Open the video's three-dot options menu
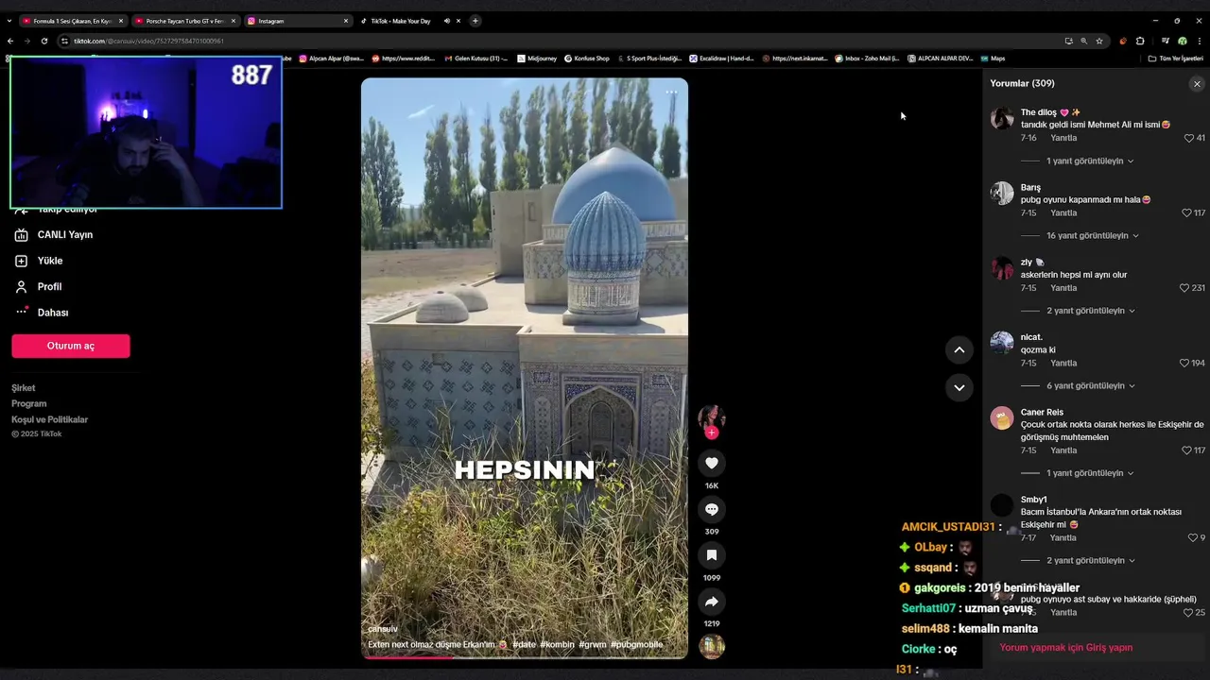Screen dimensions: 1210x680 pos(671,93)
